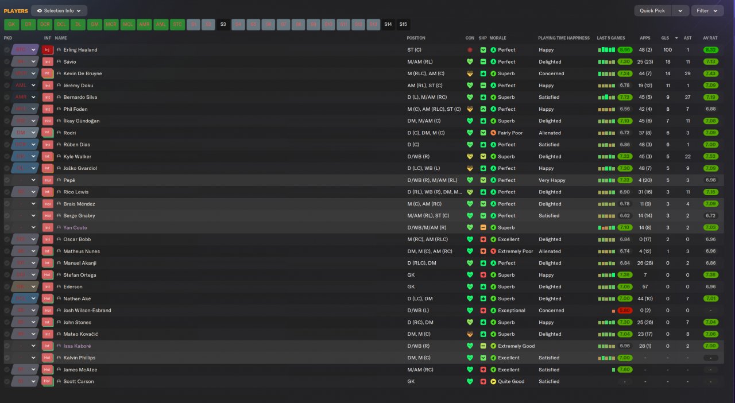Click Erling Haaland's 100 goals value
Viewport: 735px width, 403px height.
click(667, 50)
